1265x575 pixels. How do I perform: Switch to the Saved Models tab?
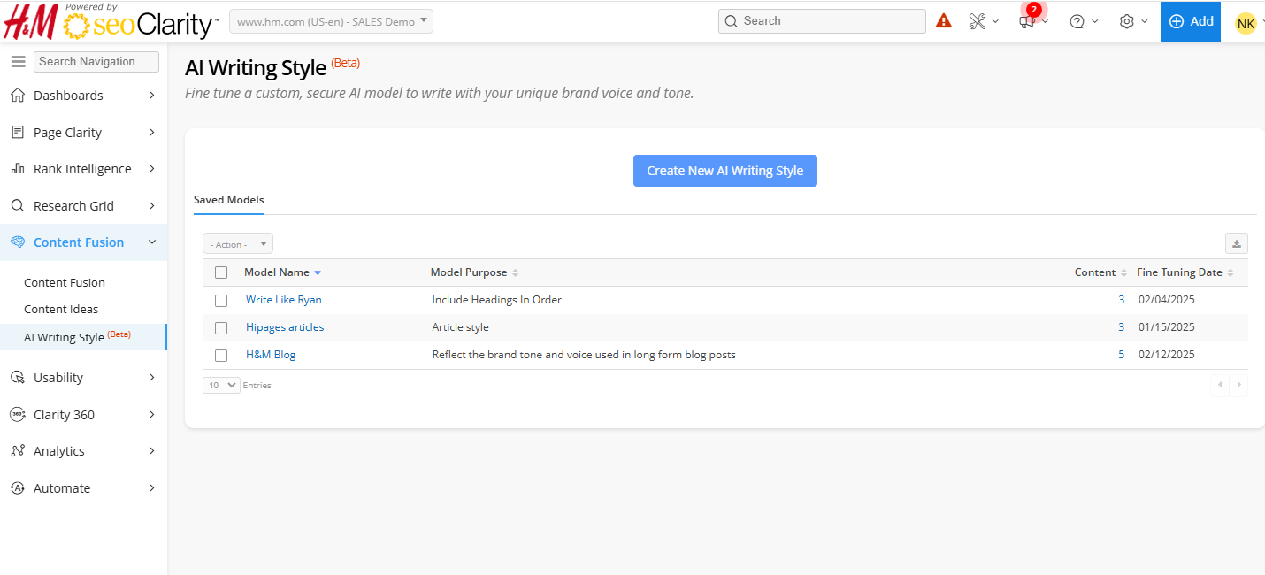228,200
